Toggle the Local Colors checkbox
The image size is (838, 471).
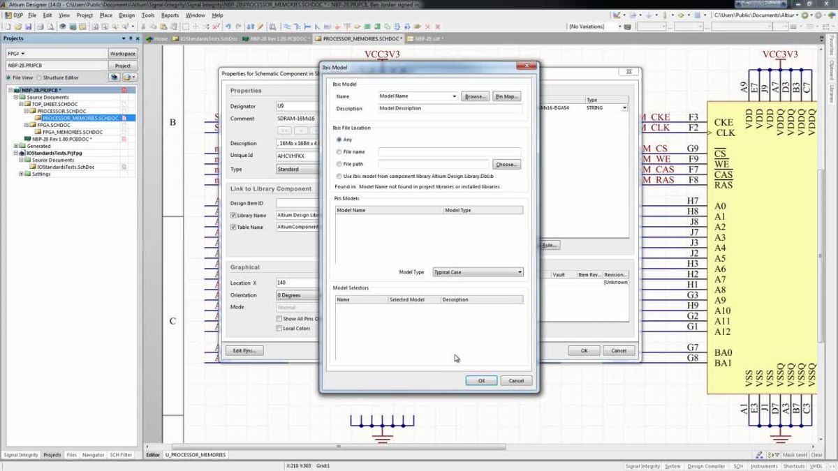[x=278, y=328]
